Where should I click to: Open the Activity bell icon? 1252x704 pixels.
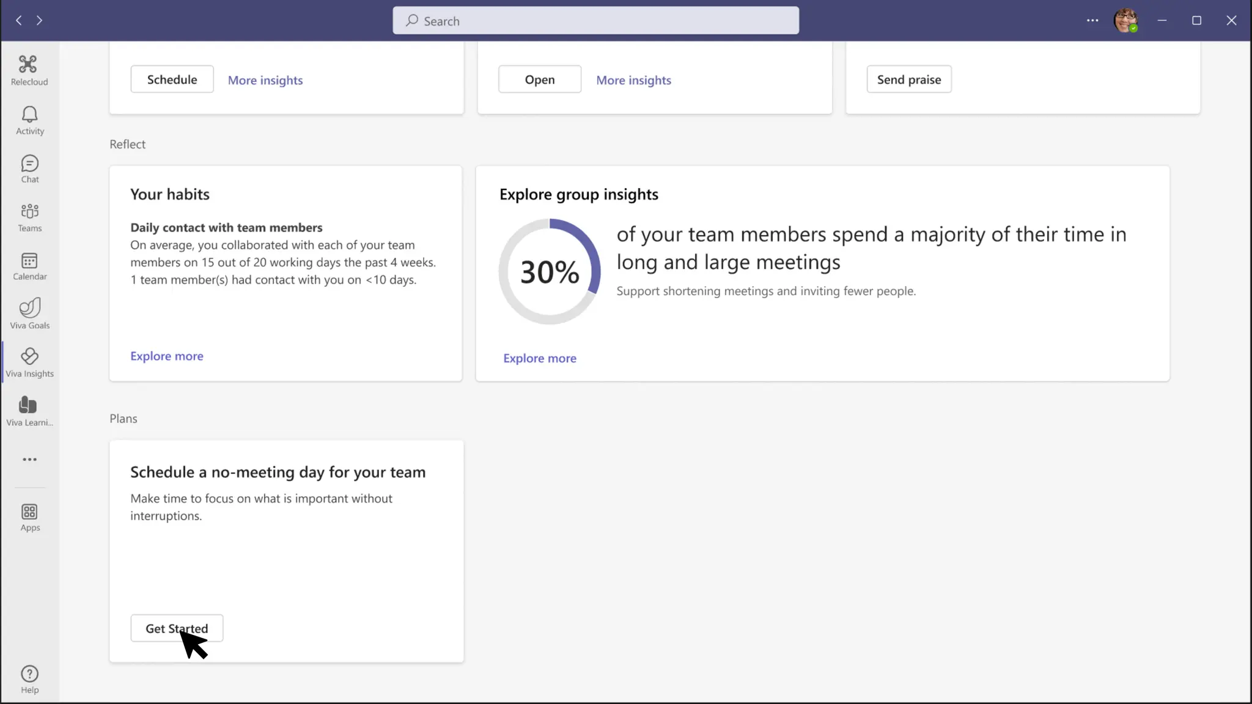pyautogui.click(x=29, y=120)
